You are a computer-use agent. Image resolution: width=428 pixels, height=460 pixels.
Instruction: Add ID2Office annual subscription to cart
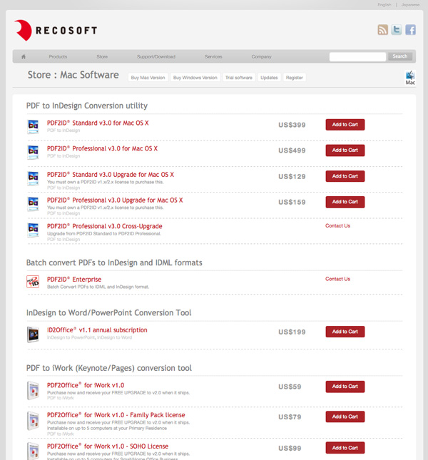pyautogui.click(x=345, y=332)
